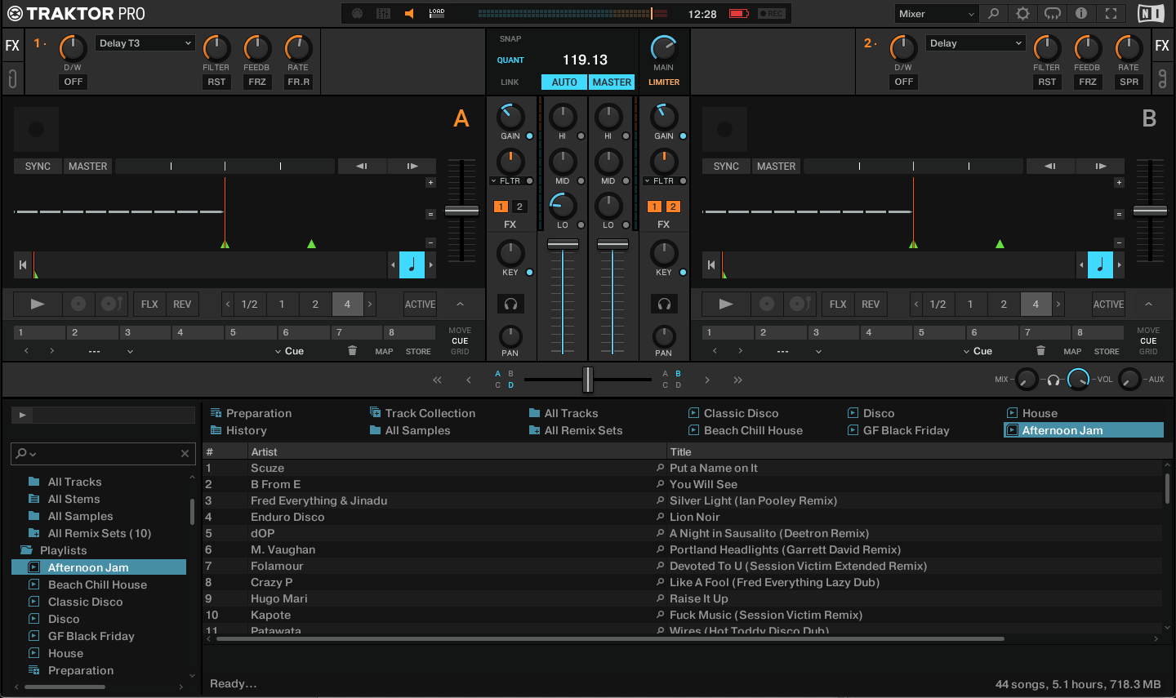Click MAP button on Deck B

pyautogui.click(x=1072, y=351)
